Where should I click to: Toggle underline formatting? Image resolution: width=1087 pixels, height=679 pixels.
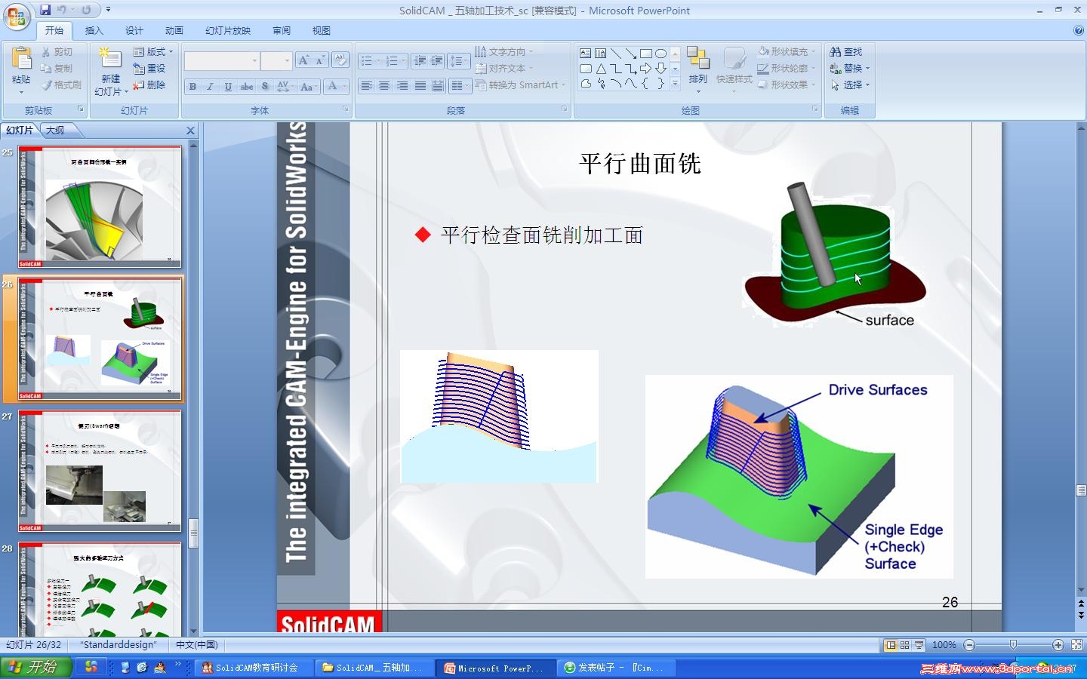pyautogui.click(x=228, y=87)
